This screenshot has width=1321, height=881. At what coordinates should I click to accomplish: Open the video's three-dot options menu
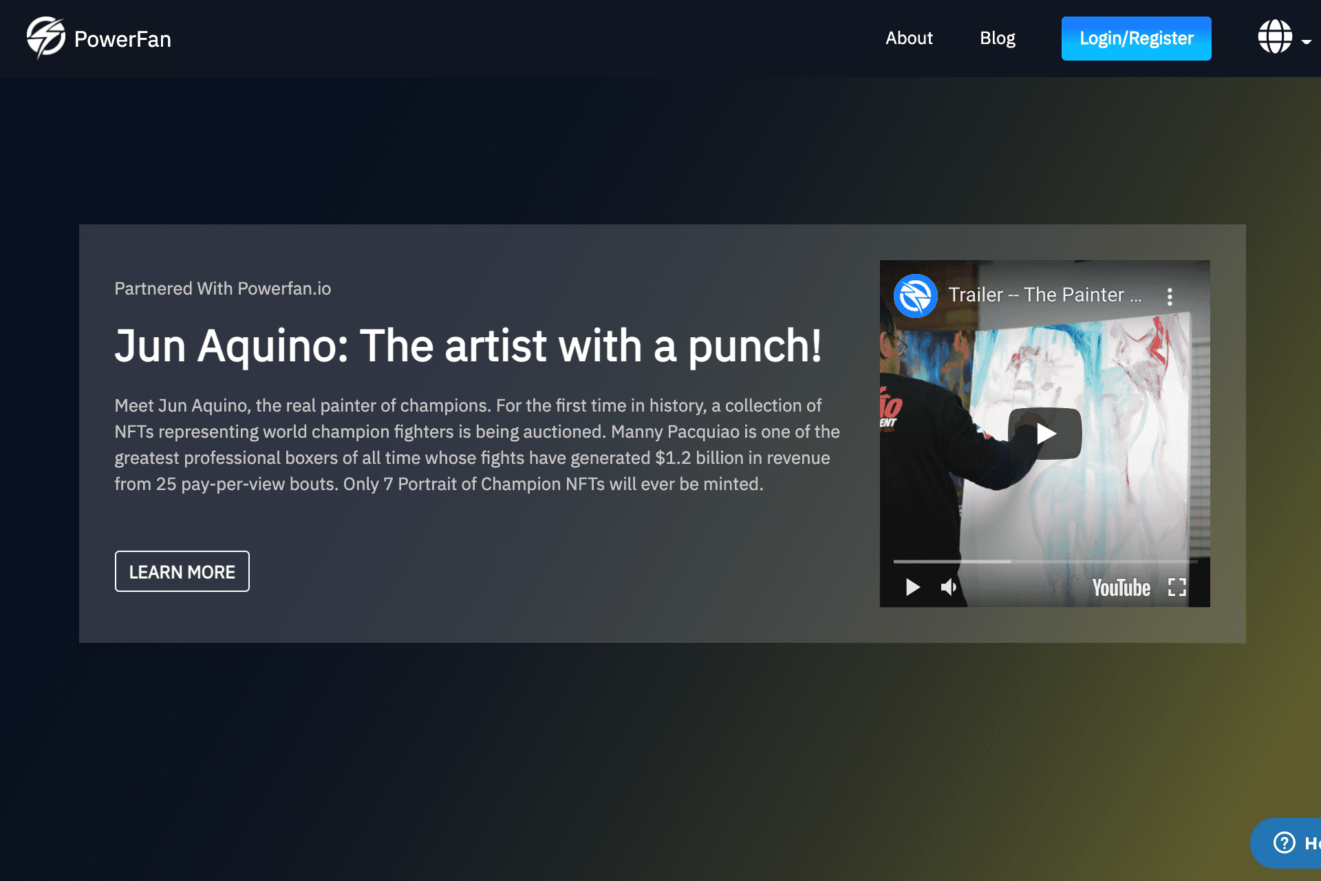[x=1170, y=297]
